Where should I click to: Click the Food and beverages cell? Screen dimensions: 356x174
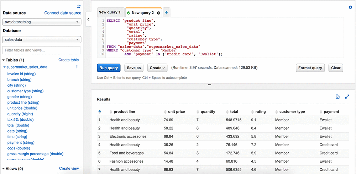coord(126,153)
